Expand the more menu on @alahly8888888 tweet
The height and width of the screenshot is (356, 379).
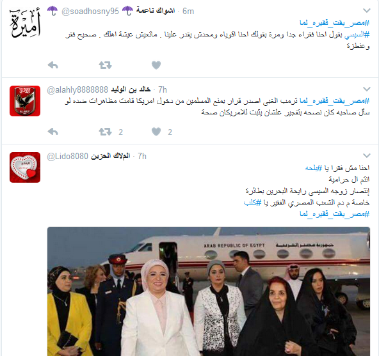367,89
